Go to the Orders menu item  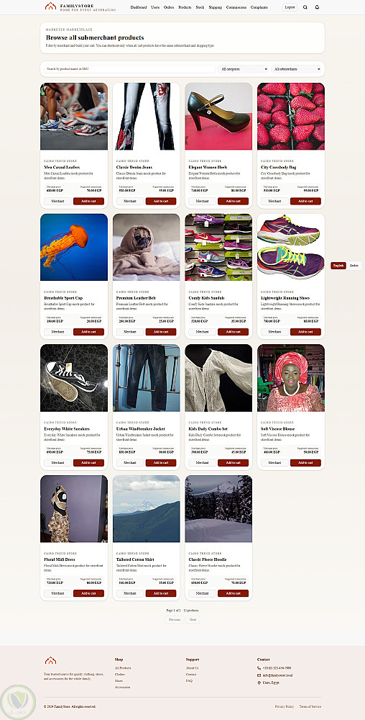(169, 7)
